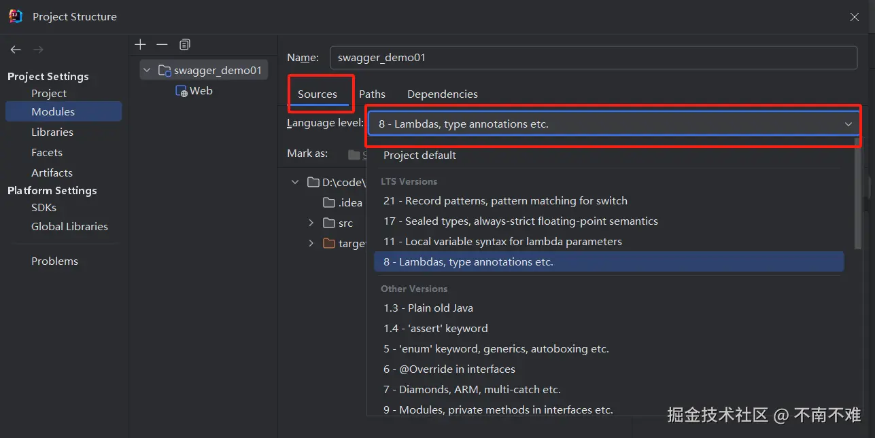Screen dimensions: 875x438
Task: Click the swagger_demo01 module folder icon
Action: 165,71
